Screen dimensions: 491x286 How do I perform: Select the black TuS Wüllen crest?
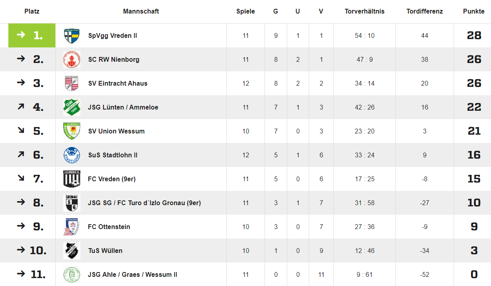[72, 251]
